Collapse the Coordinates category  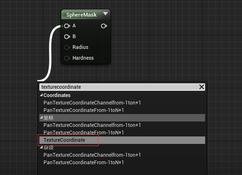(x=41, y=95)
